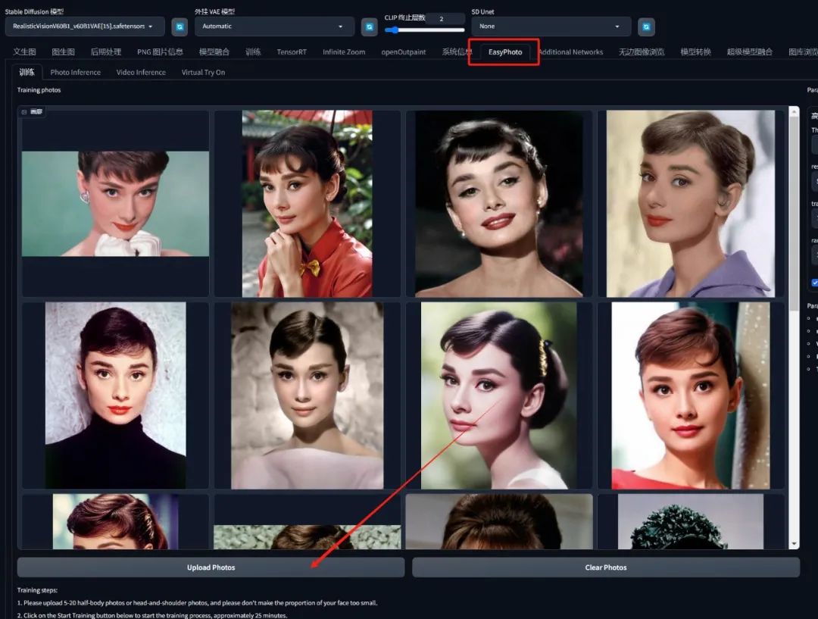The image size is (818, 619).
Task: Toggle the blue checkbox at right edge
Action: (814, 283)
